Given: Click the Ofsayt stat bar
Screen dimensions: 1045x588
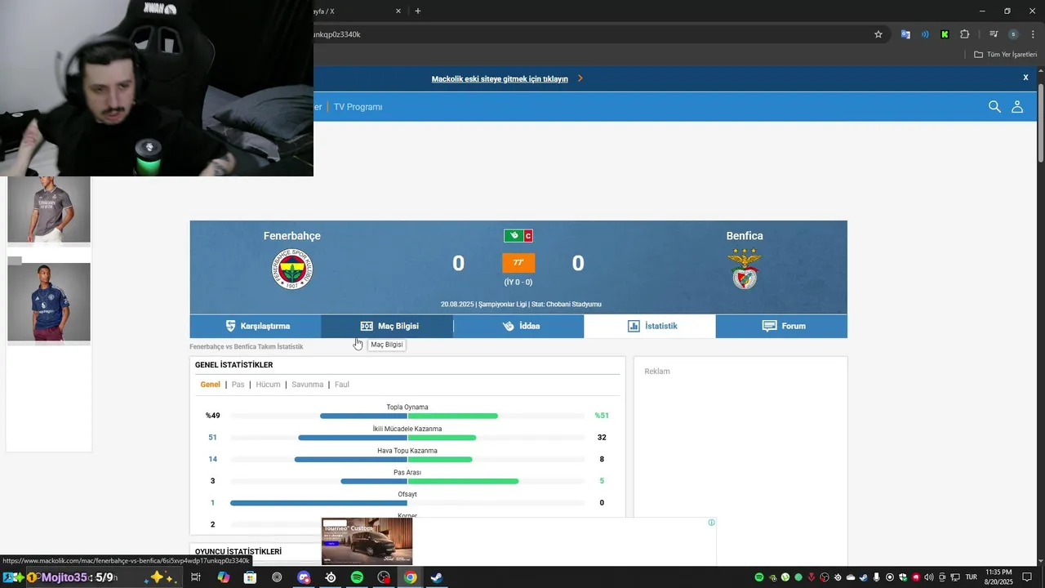Looking at the screenshot, I should (407, 503).
